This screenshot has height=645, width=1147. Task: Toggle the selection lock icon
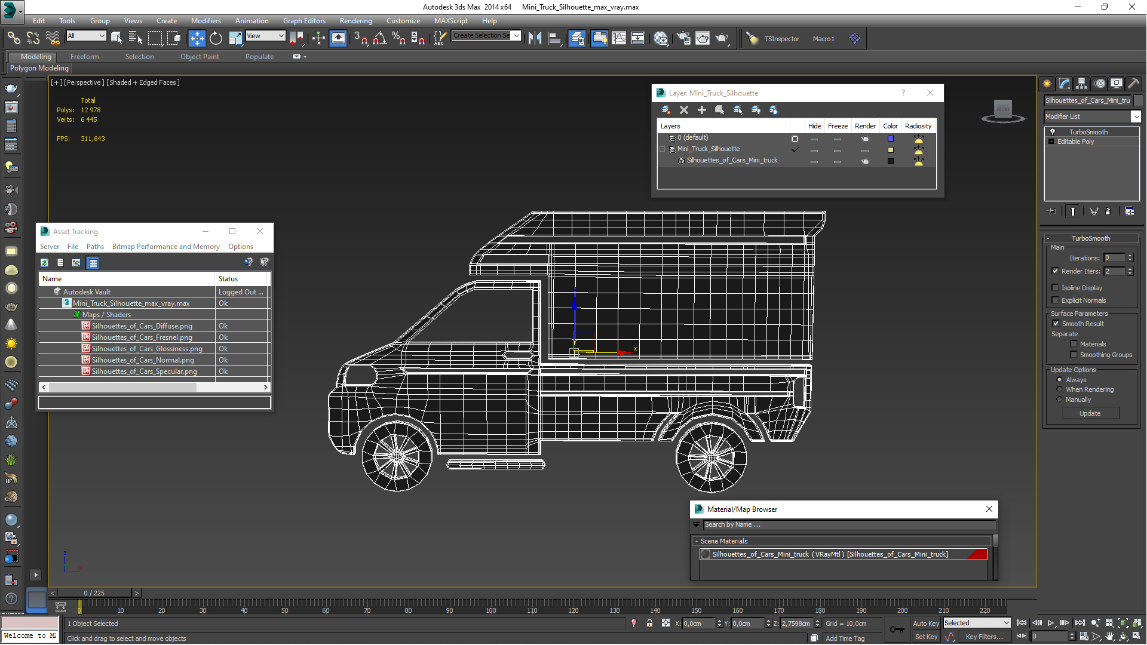tap(649, 623)
